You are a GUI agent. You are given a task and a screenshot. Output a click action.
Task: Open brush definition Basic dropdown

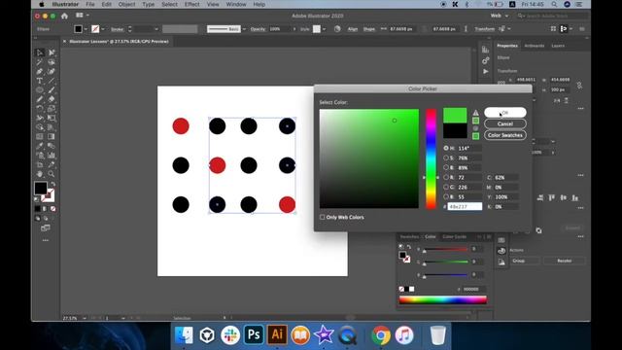coord(244,29)
